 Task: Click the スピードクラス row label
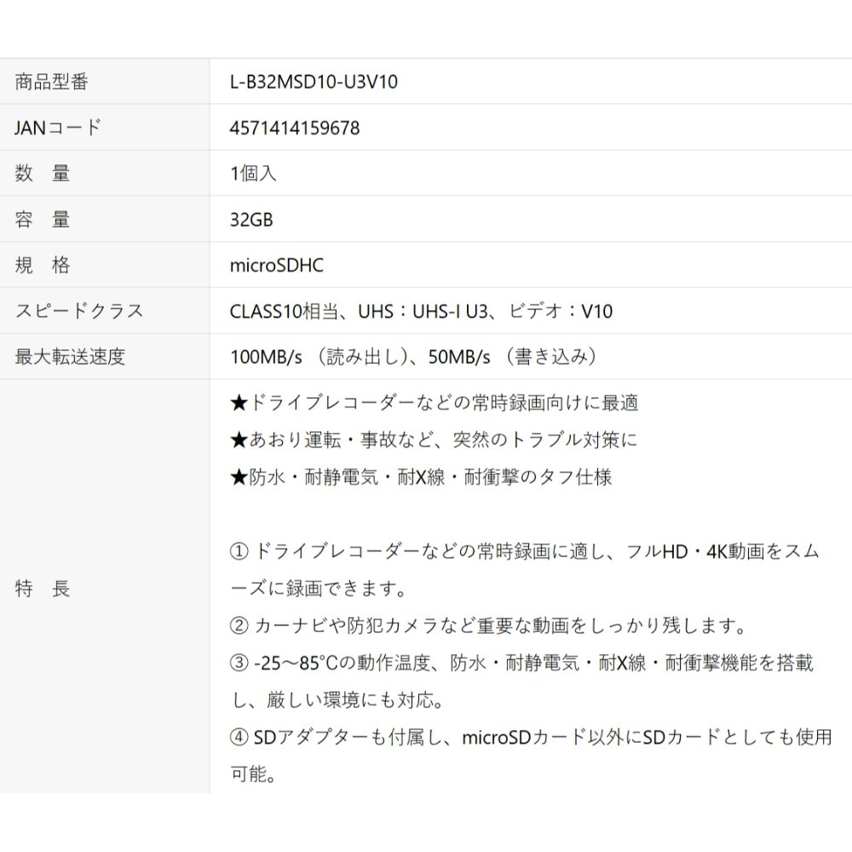click(80, 311)
